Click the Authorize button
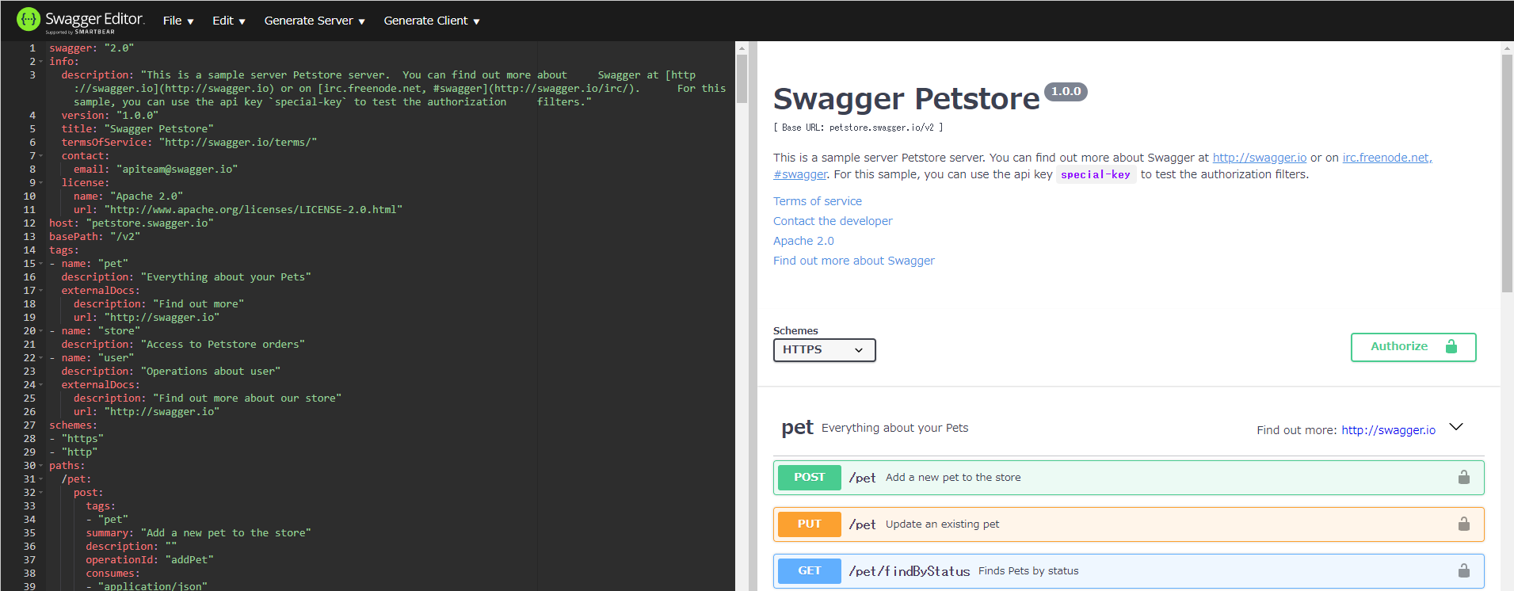Screen dimensions: 1514x591 pos(1413,347)
